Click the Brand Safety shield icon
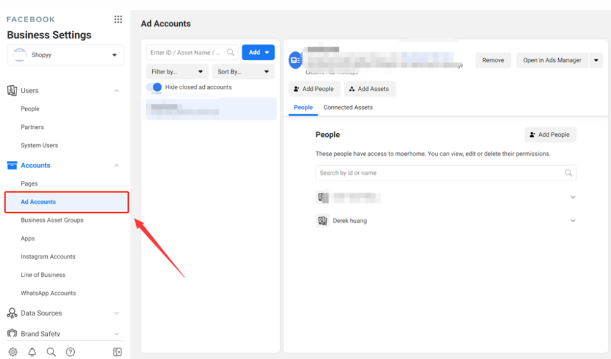 tap(12, 333)
